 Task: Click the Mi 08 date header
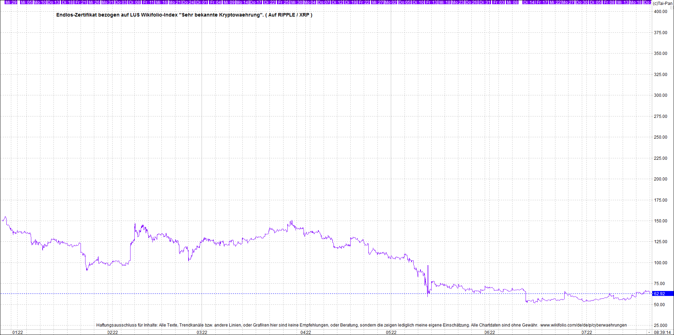click(x=512, y=2)
